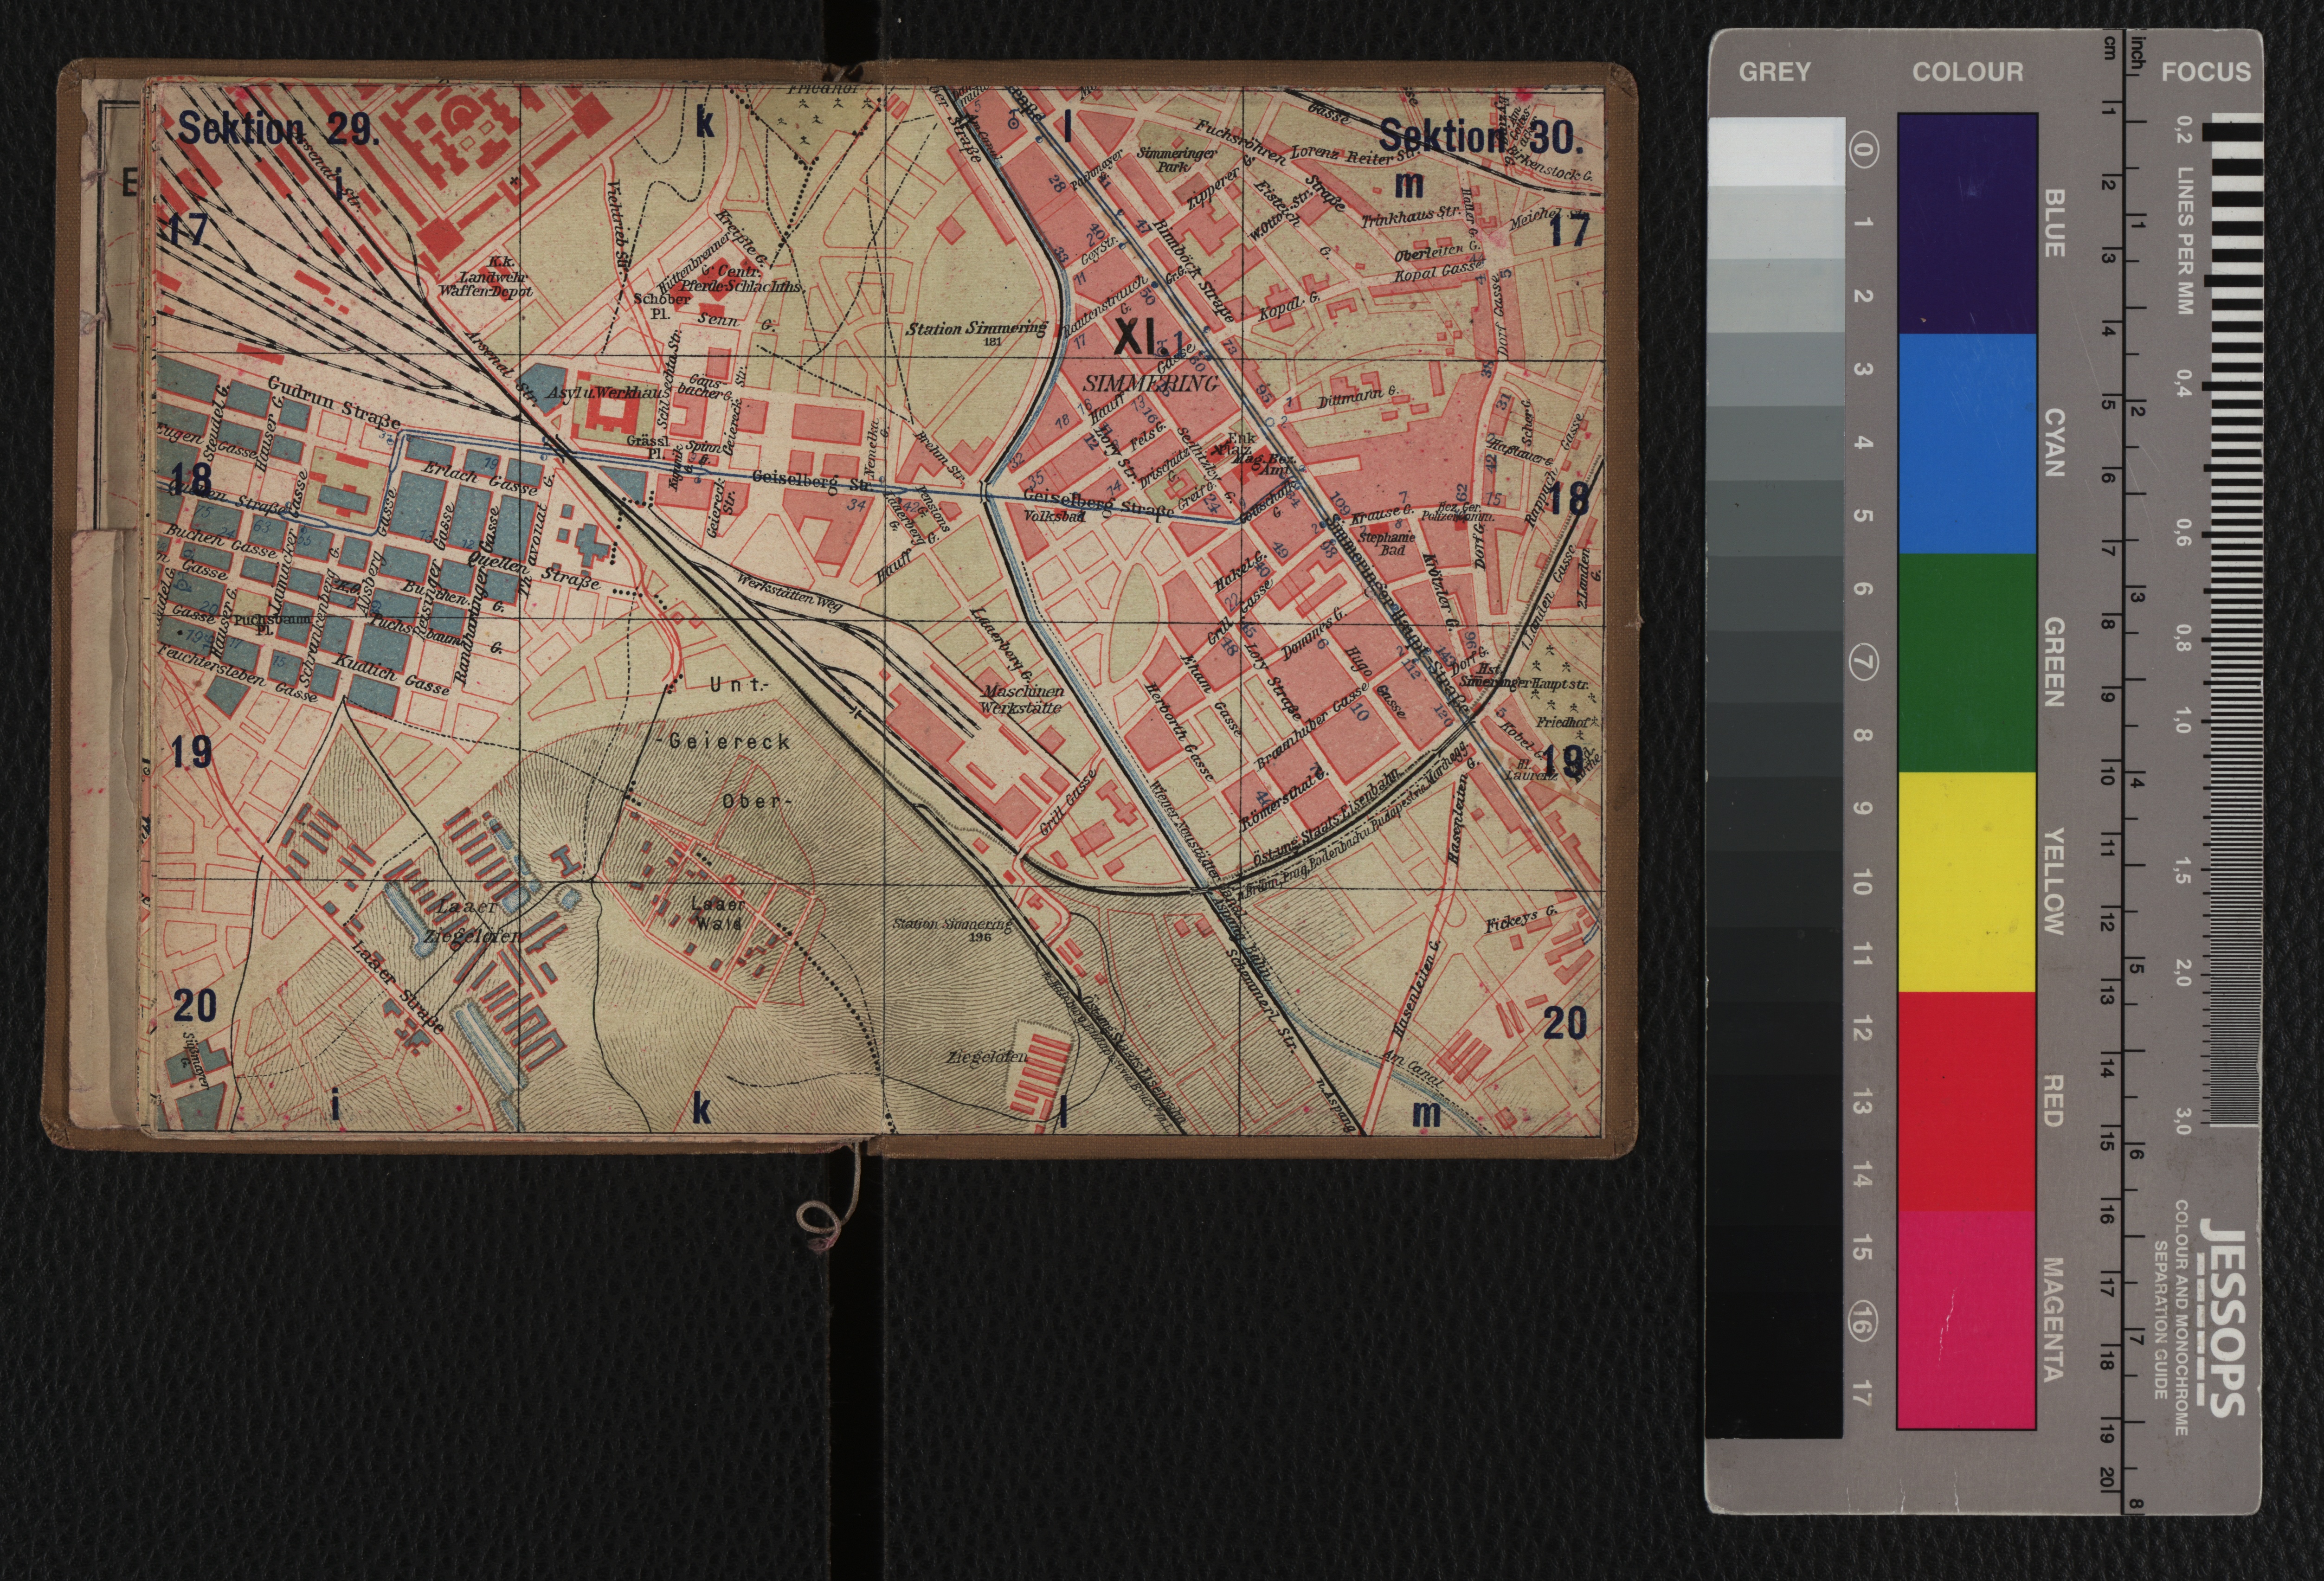Click the 'Sektion 29.' heading
This screenshot has height=1581, width=2324.
click(279, 129)
